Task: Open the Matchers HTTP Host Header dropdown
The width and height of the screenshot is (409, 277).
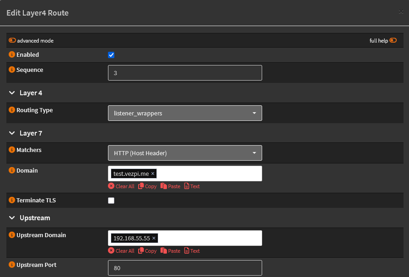Action: 185,153
